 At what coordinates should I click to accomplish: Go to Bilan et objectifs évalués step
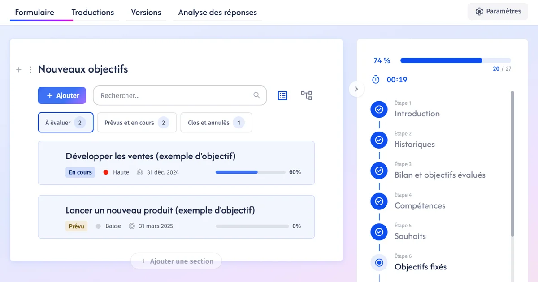[x=440, y=175]
